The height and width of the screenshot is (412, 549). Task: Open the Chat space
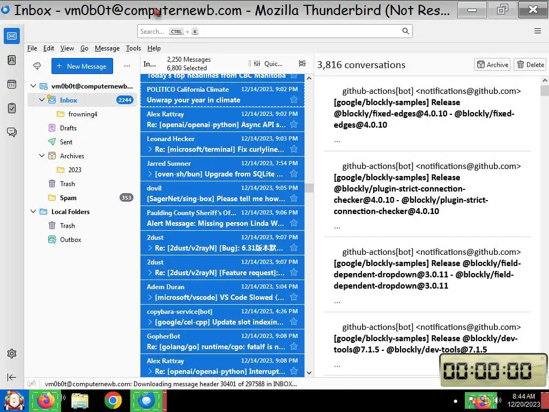(12, 132)
